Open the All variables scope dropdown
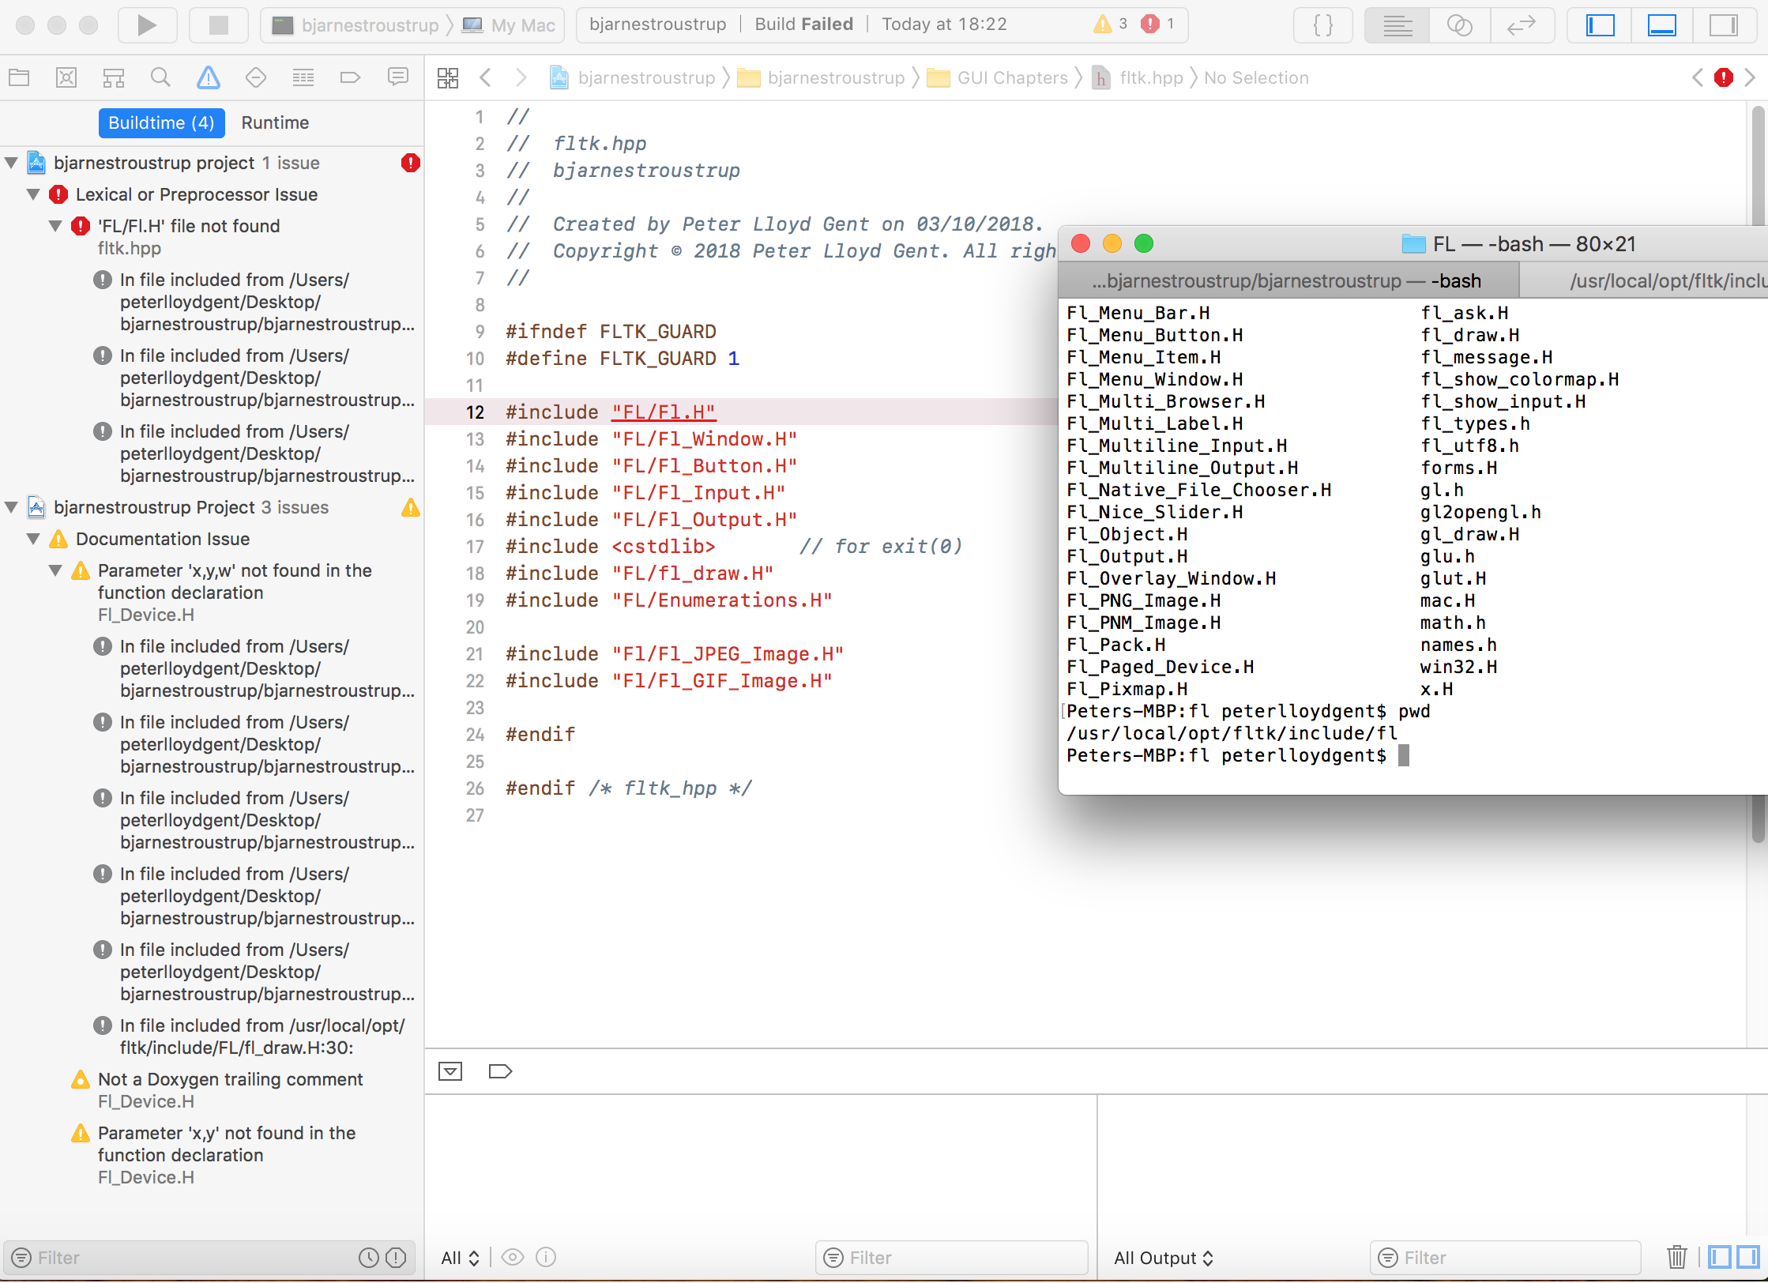Viewport: 1768px width, 1283px height. pos(461,1258)
